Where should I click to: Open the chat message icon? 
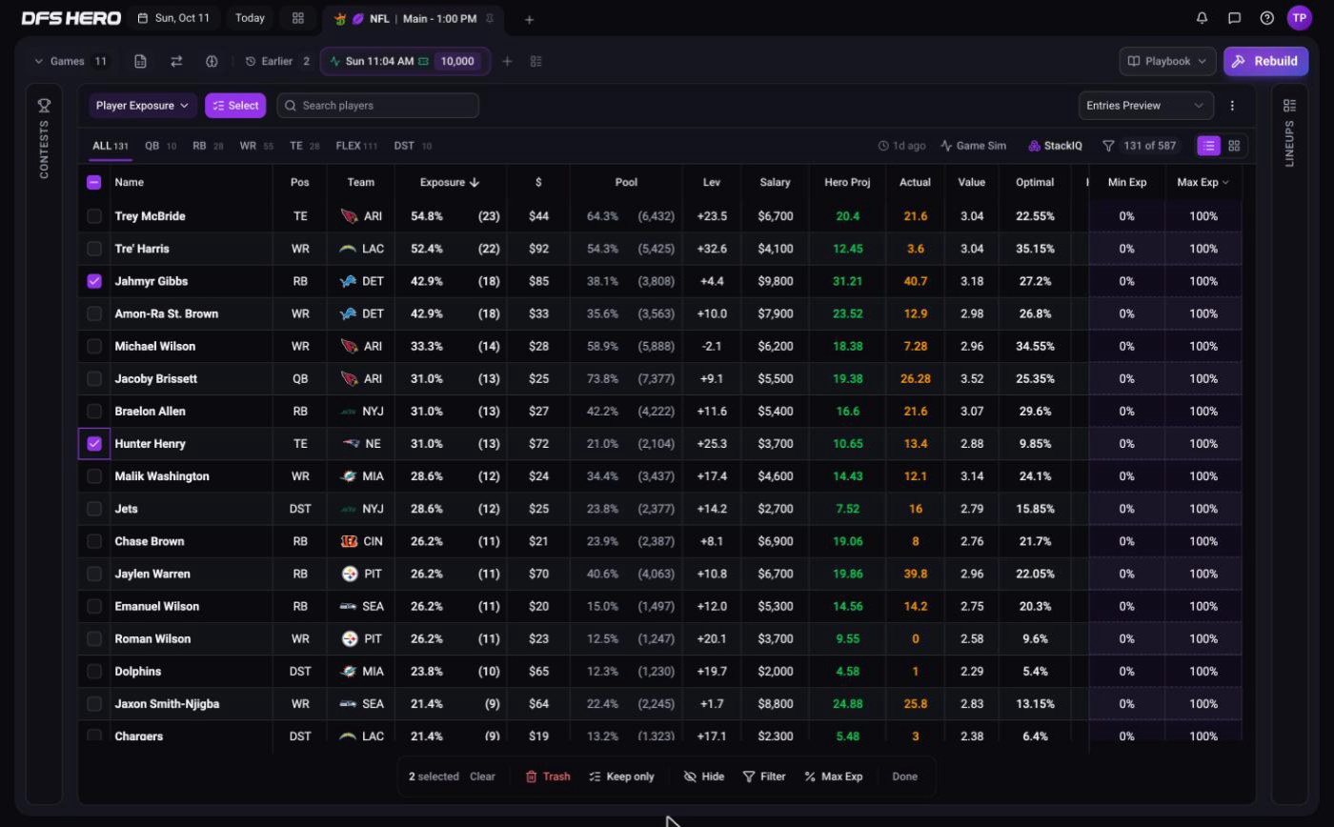click(x=1235, y=18)
